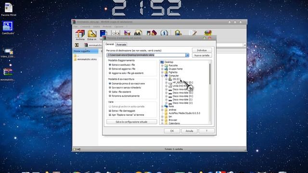Click the Nome oggetto column header
Screen dimensions: 308x173
[86, 51]
